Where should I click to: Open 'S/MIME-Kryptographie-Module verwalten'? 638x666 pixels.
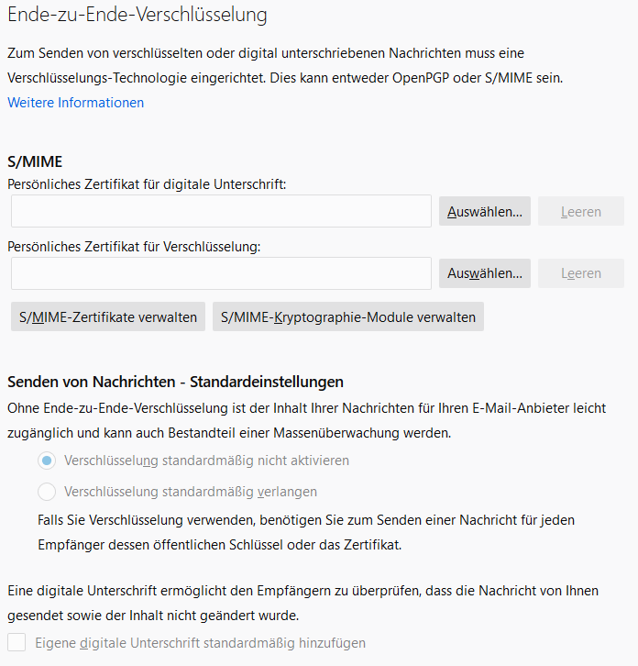pos(348,317)
